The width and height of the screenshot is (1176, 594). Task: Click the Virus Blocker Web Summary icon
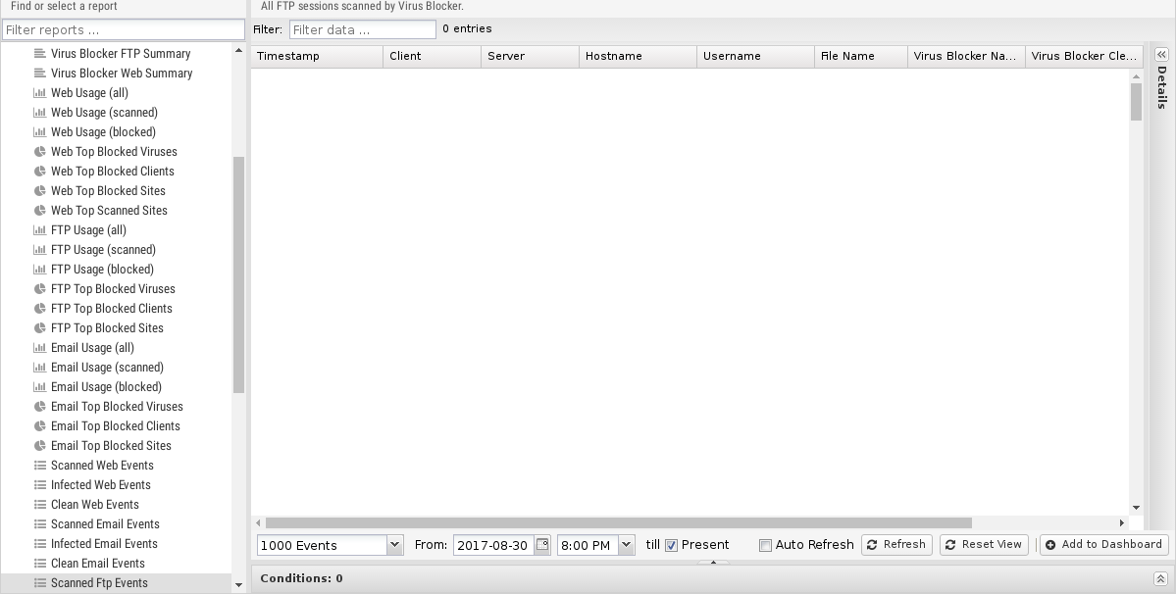coord(40,74)
